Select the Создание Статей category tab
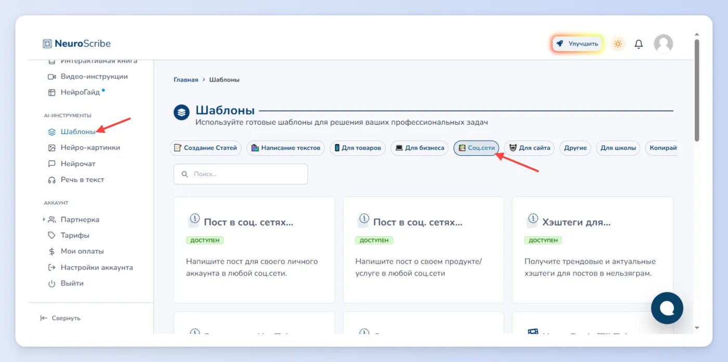Viewport: 728px width, 362px height. click(205, 148)
